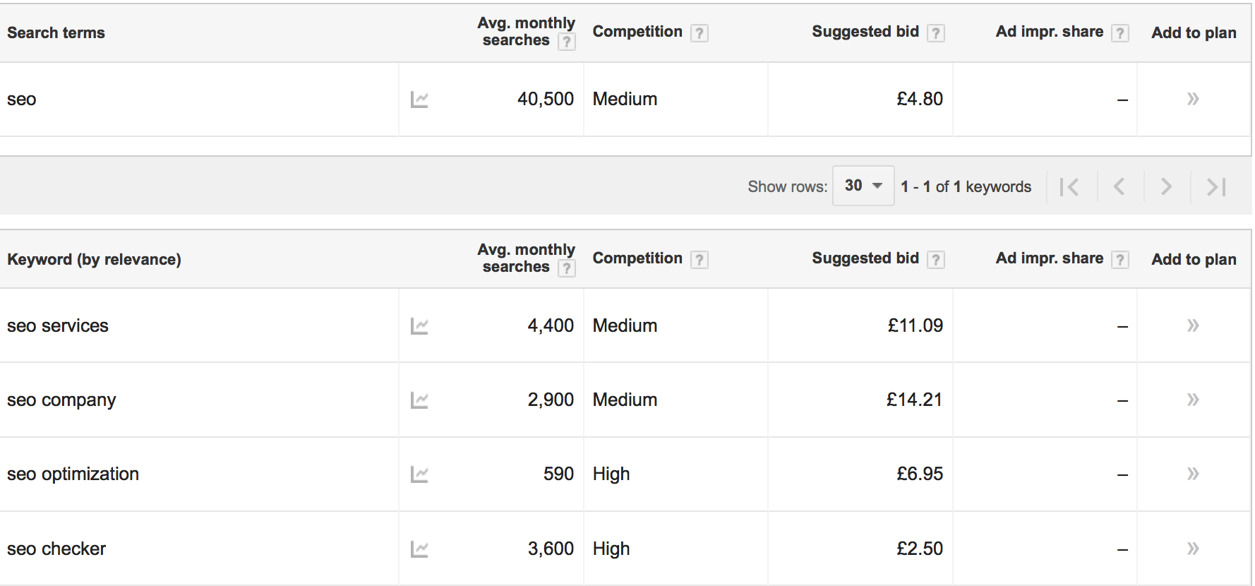Add seo optimization to plan arrow
This screenshot has height=586, width=1255.
[x=1193, y=474]
